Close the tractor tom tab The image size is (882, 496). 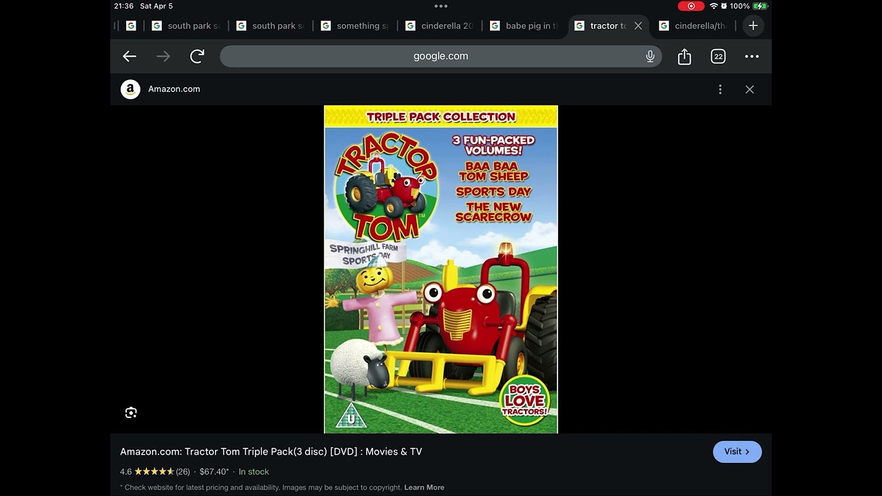(x=638, y=25)
